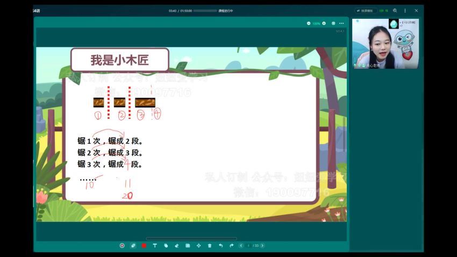457x257 pixels.
Task: Click the class in-progress status label
Action: pyautogui.click(x=226, y=11)
